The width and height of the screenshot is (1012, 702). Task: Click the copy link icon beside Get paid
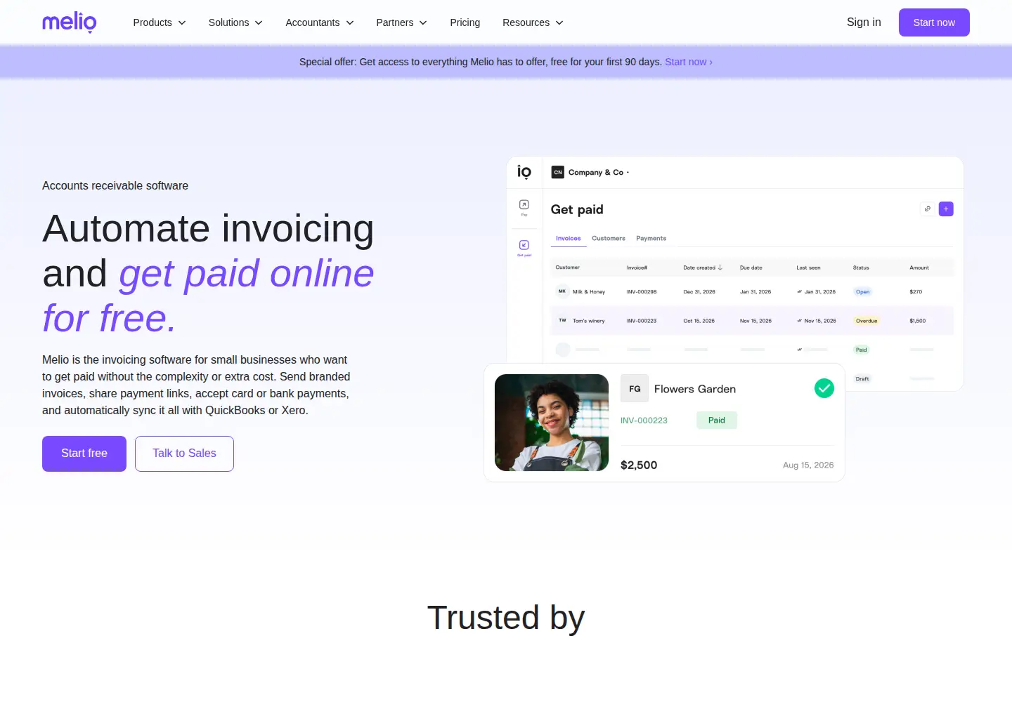[x=928, y=209]
